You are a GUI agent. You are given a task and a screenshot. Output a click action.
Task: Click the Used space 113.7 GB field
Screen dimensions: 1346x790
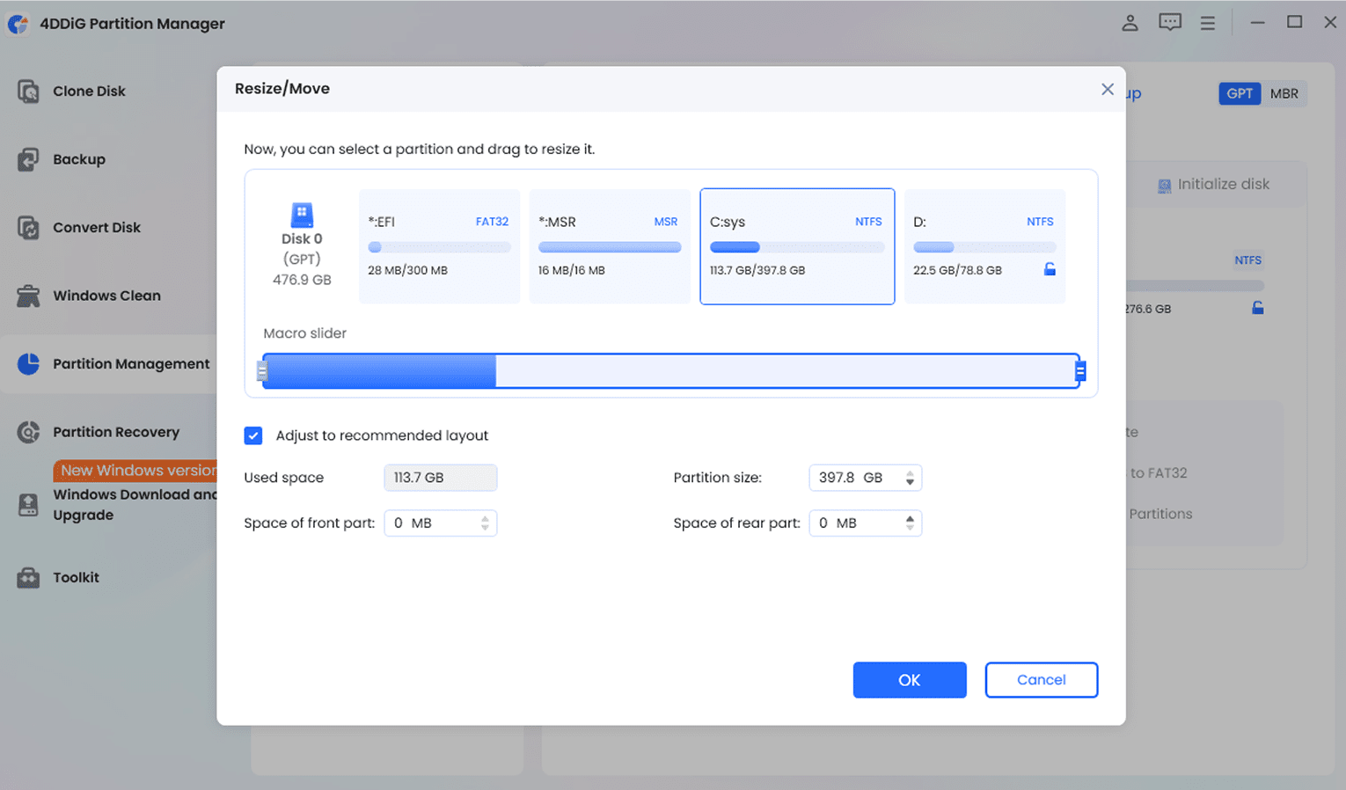441,478
